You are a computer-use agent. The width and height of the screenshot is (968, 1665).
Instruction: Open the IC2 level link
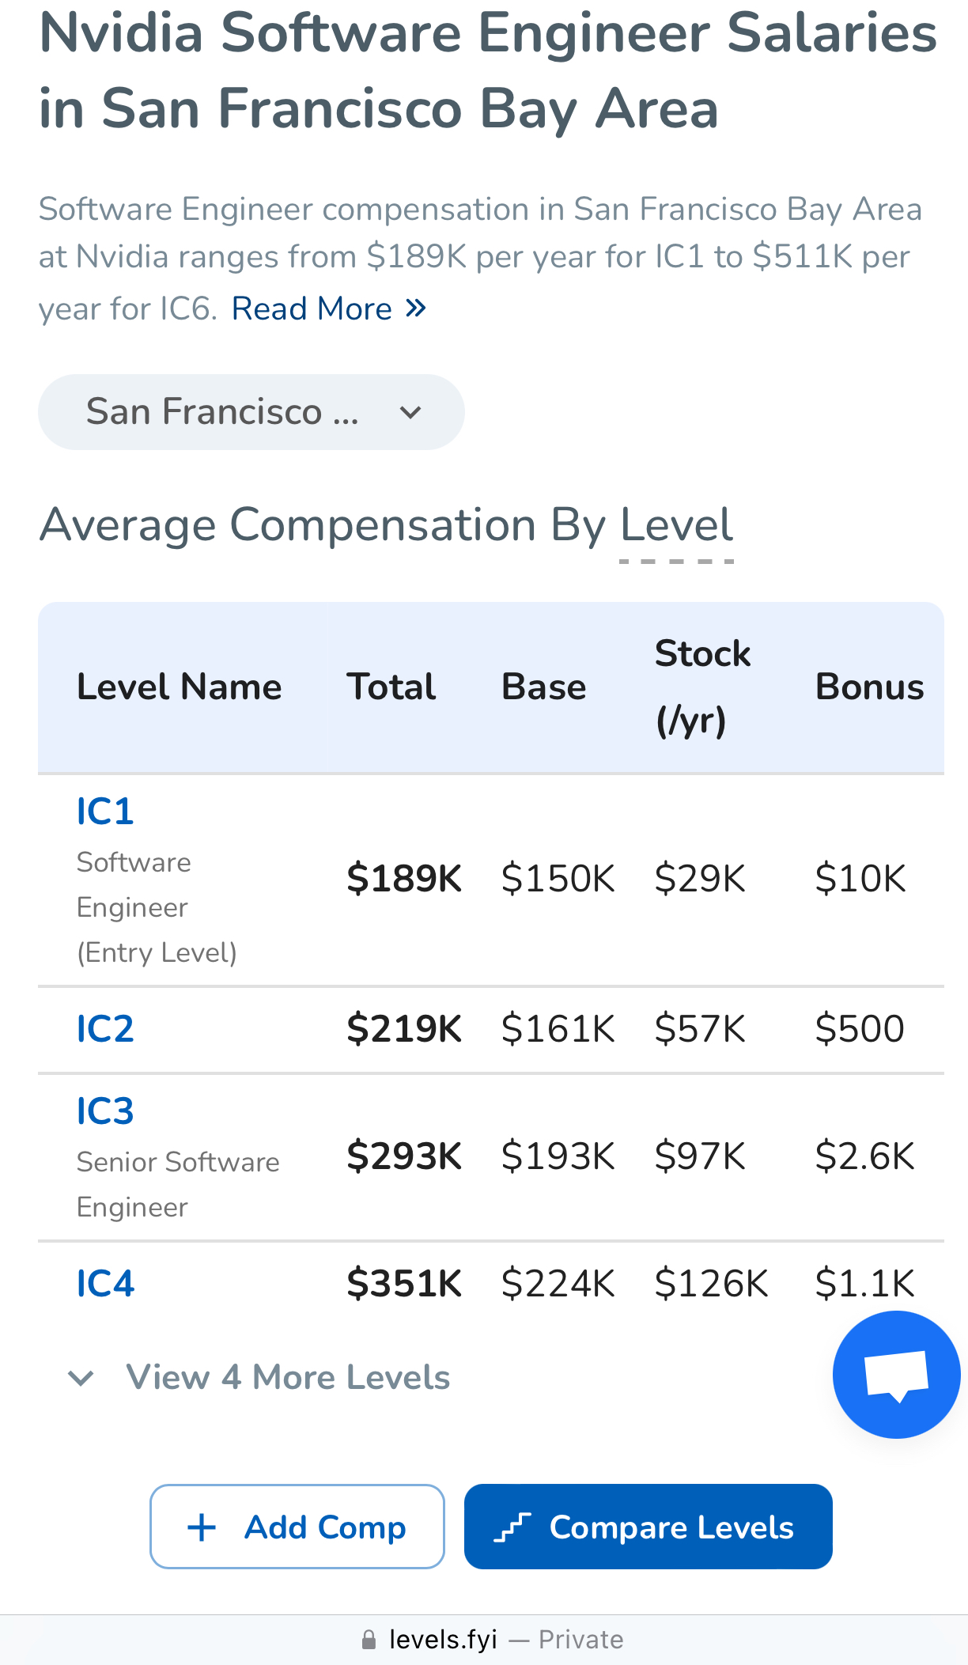click(x=105, y=1029)
